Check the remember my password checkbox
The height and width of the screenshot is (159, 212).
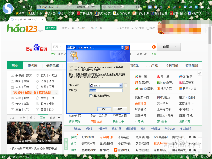(91, 96)
